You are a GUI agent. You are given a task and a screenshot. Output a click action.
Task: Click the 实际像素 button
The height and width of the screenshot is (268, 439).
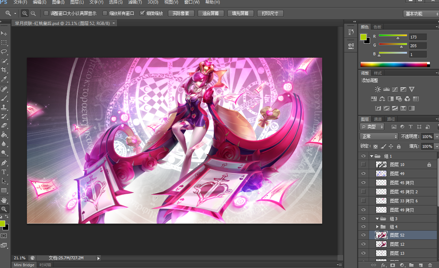tap(181, 13)
